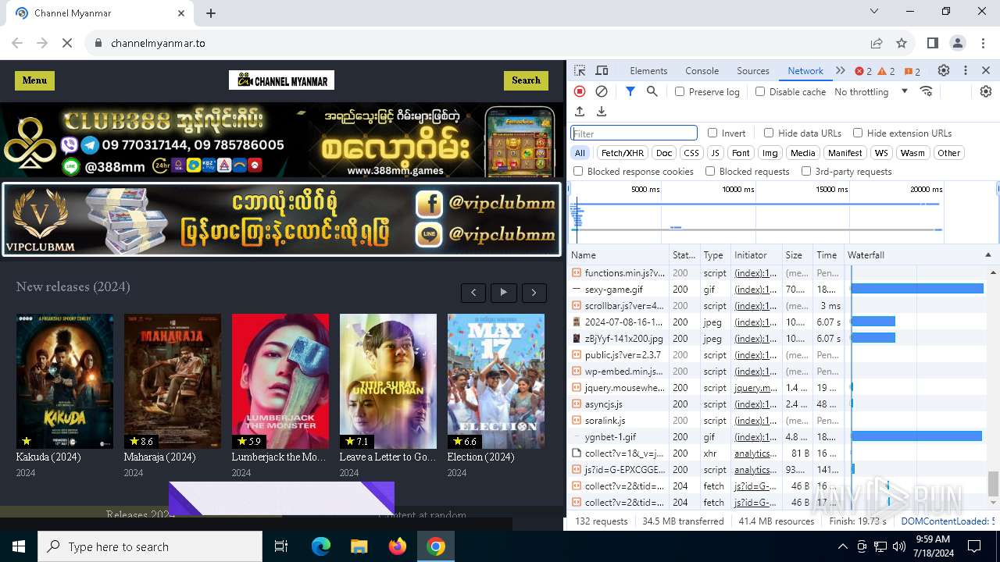Select the Network tab
Viewport: 1000px width, 562px height.
(805, 71)
